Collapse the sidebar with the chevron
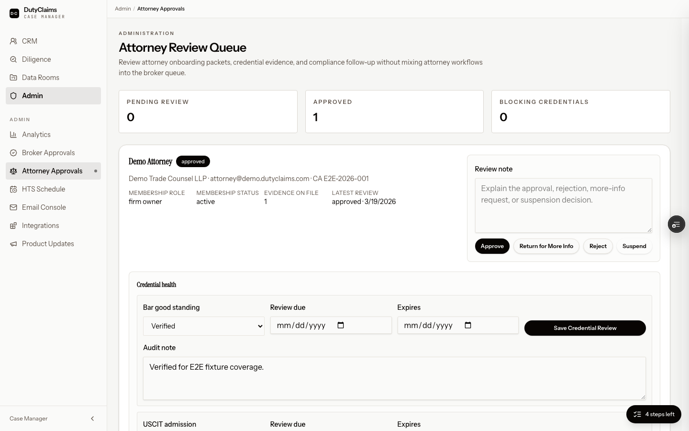The image size is (689, 431). [x=92, y=419]
